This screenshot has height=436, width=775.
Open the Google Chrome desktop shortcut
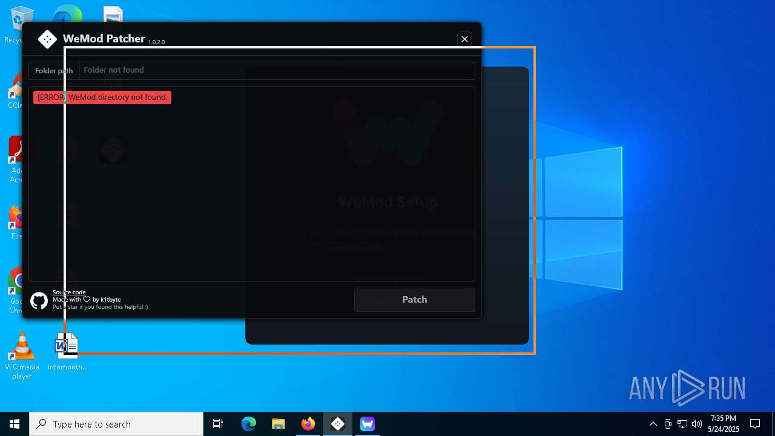pos(16,290)
